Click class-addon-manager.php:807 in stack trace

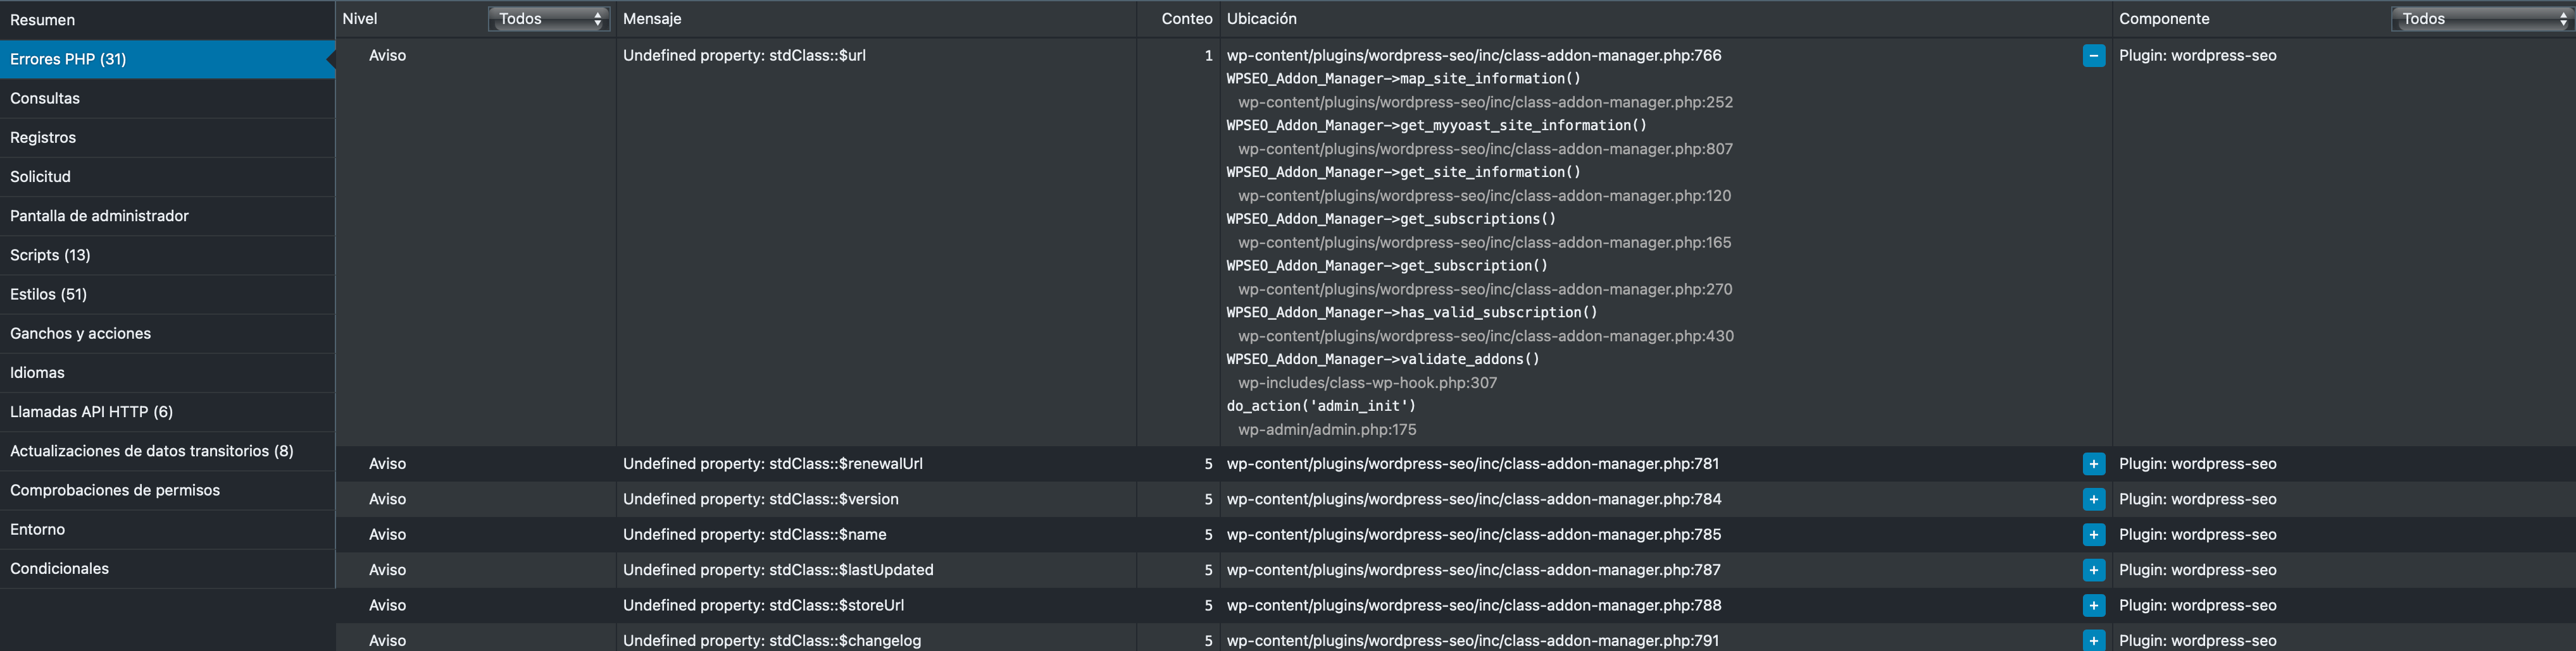click(x=1486, y=149)
